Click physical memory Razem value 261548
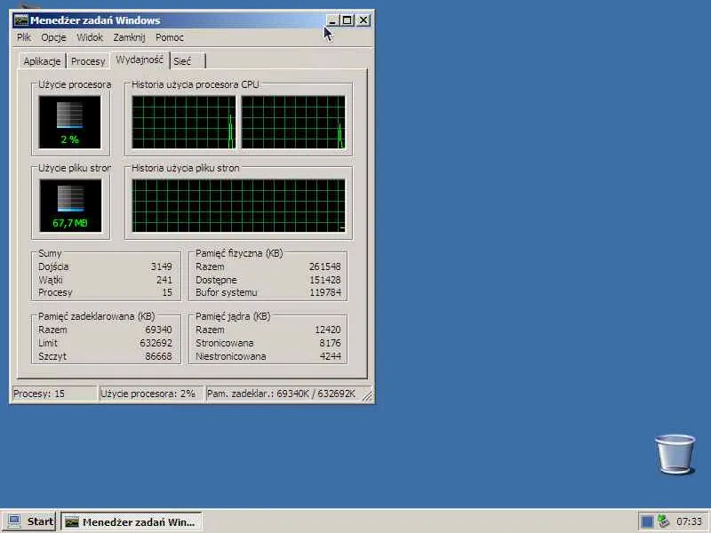Image resolution: width=711 pixels, height=533 pixels. pos(324,266)
